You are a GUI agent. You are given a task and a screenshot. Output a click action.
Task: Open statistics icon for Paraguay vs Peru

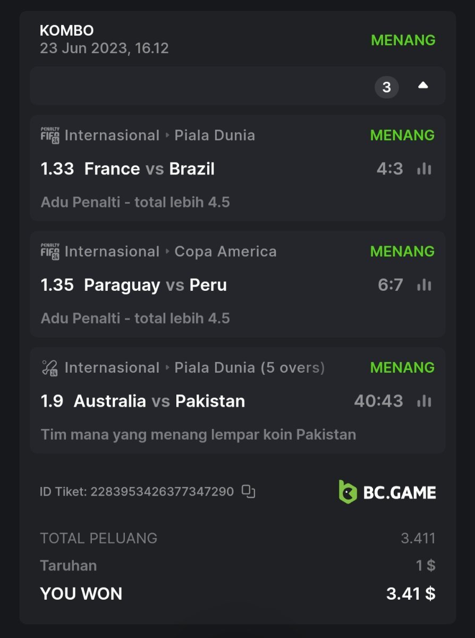(x=424, y=285)
